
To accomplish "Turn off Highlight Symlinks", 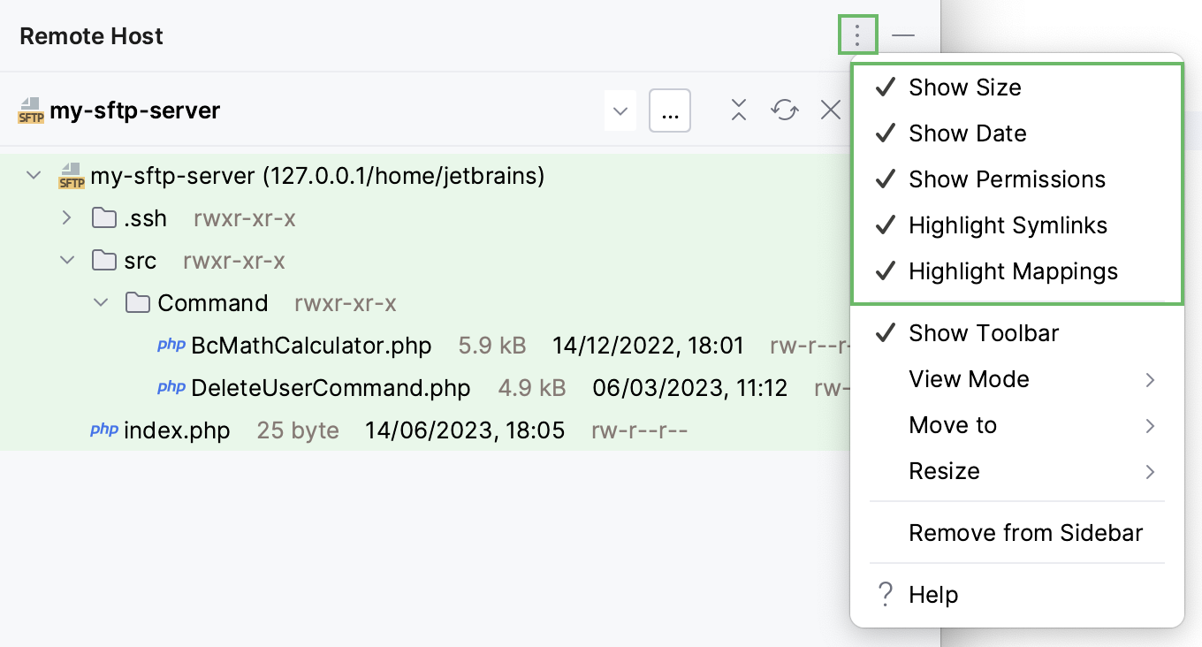I will click(1008, 225).
